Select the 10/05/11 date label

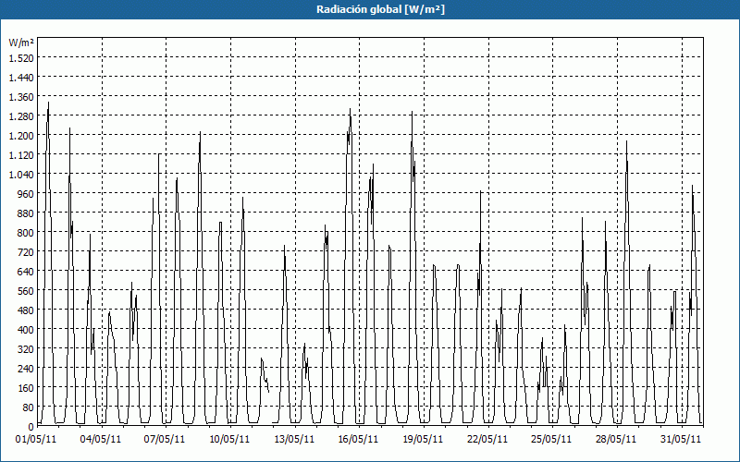[x=229, y=440]
